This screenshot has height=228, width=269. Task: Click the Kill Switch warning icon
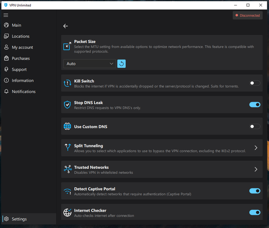click(67, 83)
